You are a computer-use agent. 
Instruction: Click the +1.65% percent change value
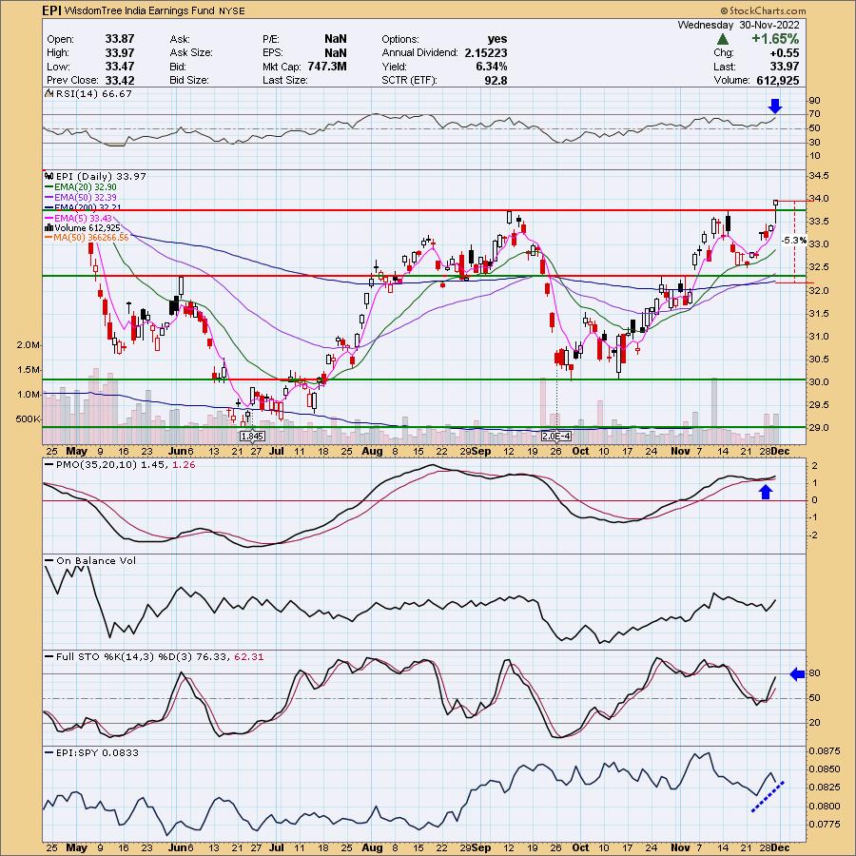click(x=775, y=39)
